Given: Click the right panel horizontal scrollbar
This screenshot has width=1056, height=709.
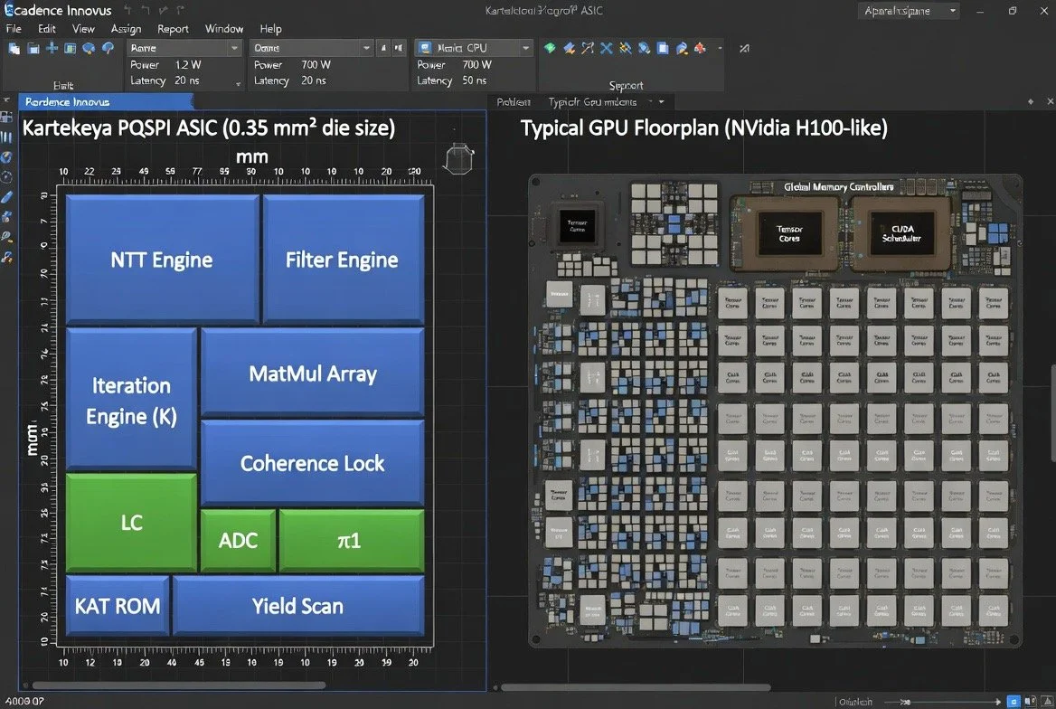Looking at the screenshot, I should point(636,687).
